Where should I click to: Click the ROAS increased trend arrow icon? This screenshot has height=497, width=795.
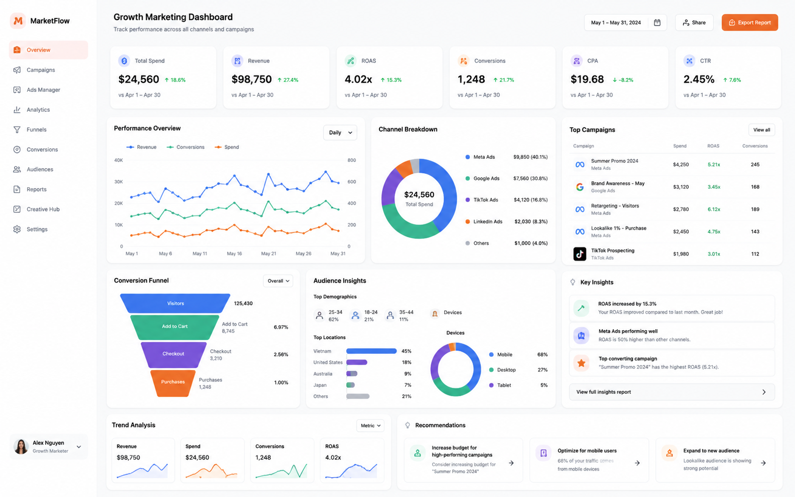click(581, 308)
